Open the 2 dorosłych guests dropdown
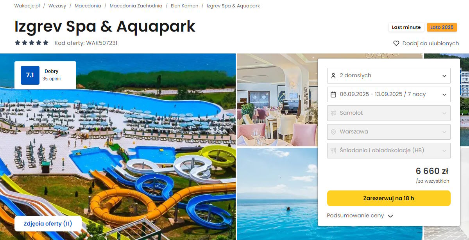This screenshot has height=240, width=469. [389, 76]
